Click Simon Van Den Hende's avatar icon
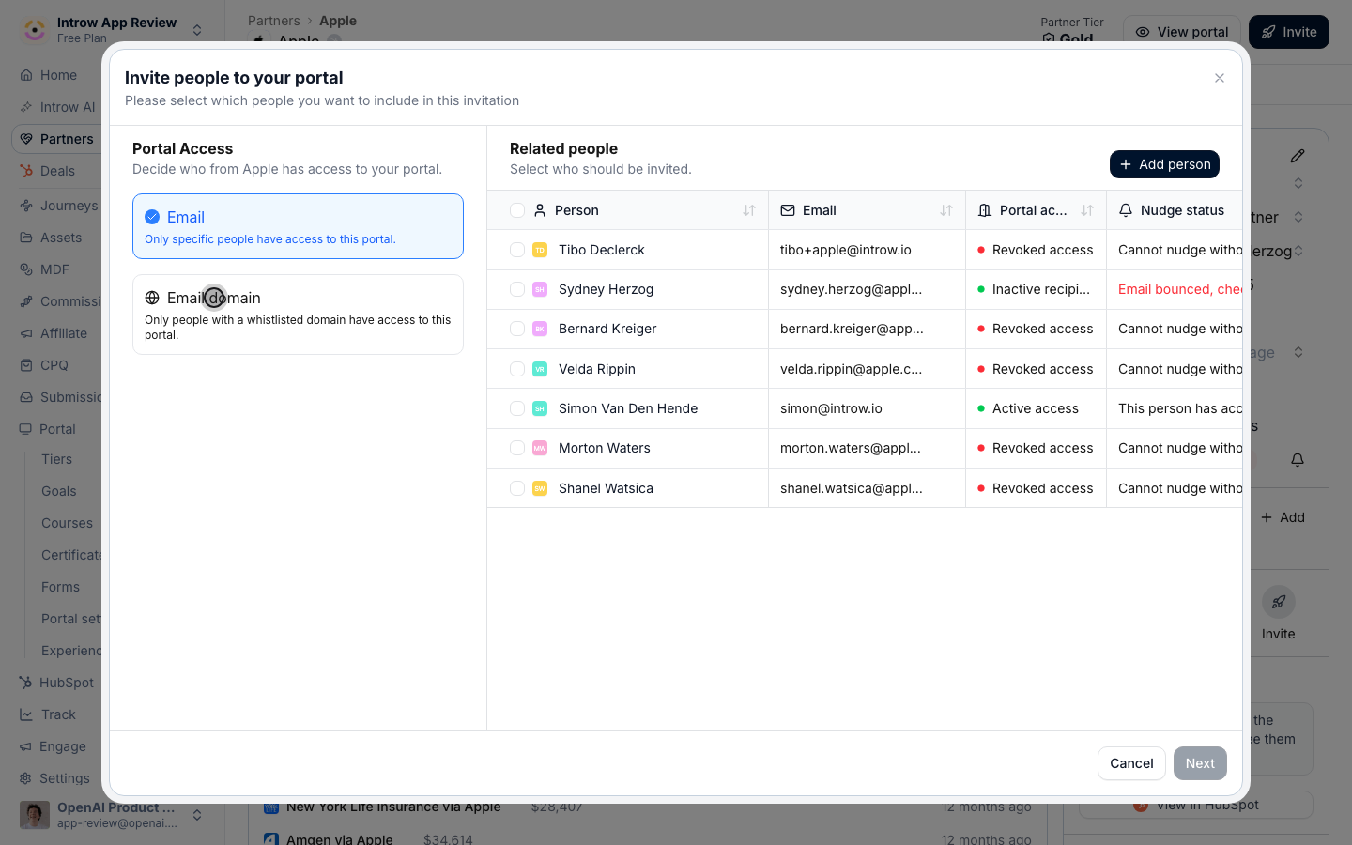 540,408
